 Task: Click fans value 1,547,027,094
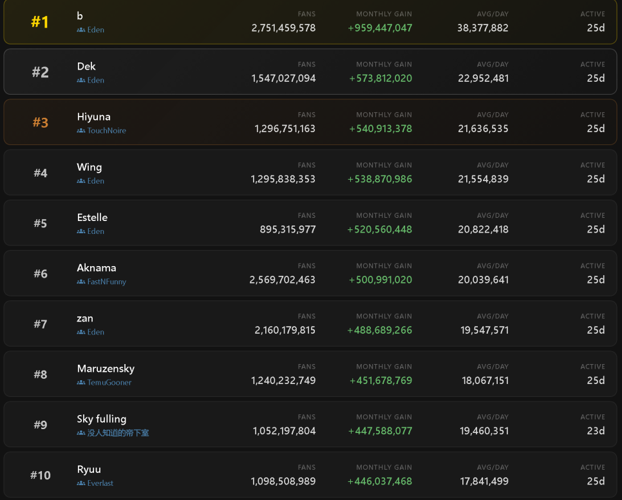283,79
